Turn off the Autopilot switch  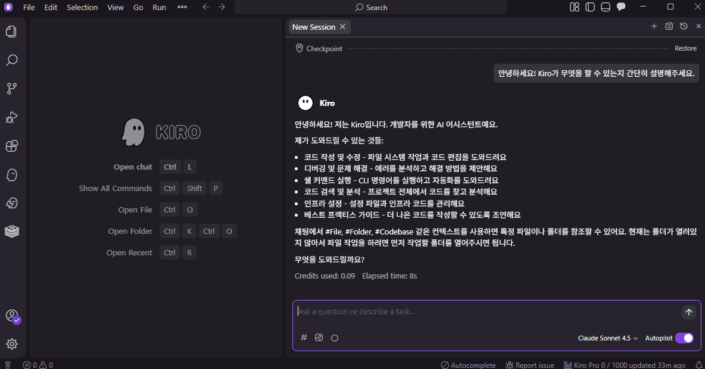(684, 338)
